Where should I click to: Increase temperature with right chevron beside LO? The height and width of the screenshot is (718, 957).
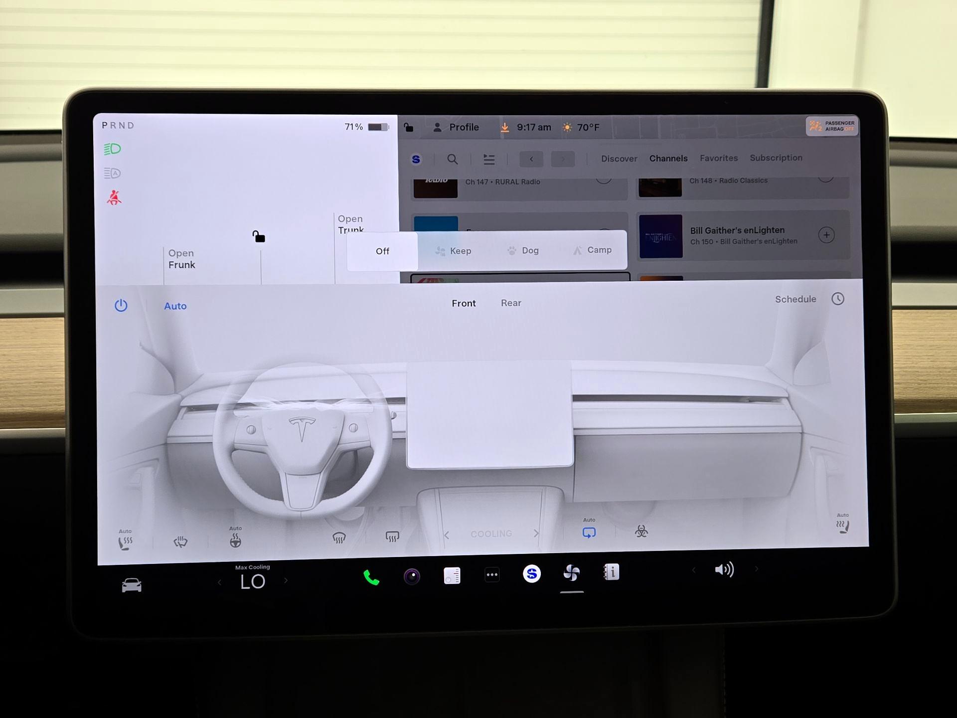[286, 580]
